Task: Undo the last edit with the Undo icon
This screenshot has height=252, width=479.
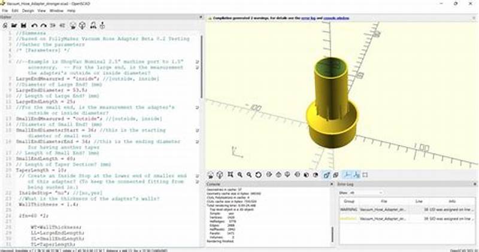Action: [34, 26]
